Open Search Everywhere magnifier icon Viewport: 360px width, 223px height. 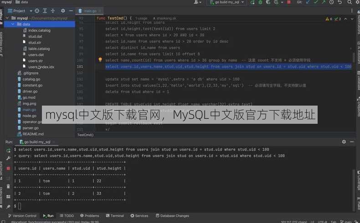tap(350, 2)
